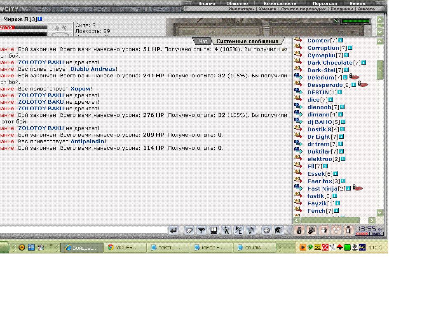The width and height of the screenshot is (422, 316).
Task: Open info icon next to Corruption
Action: click(350, 48)
